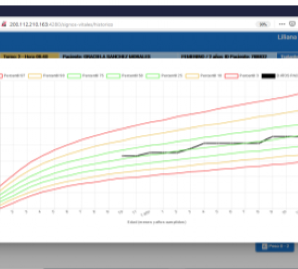Click the icon at far right of address bar

[292, 24]
